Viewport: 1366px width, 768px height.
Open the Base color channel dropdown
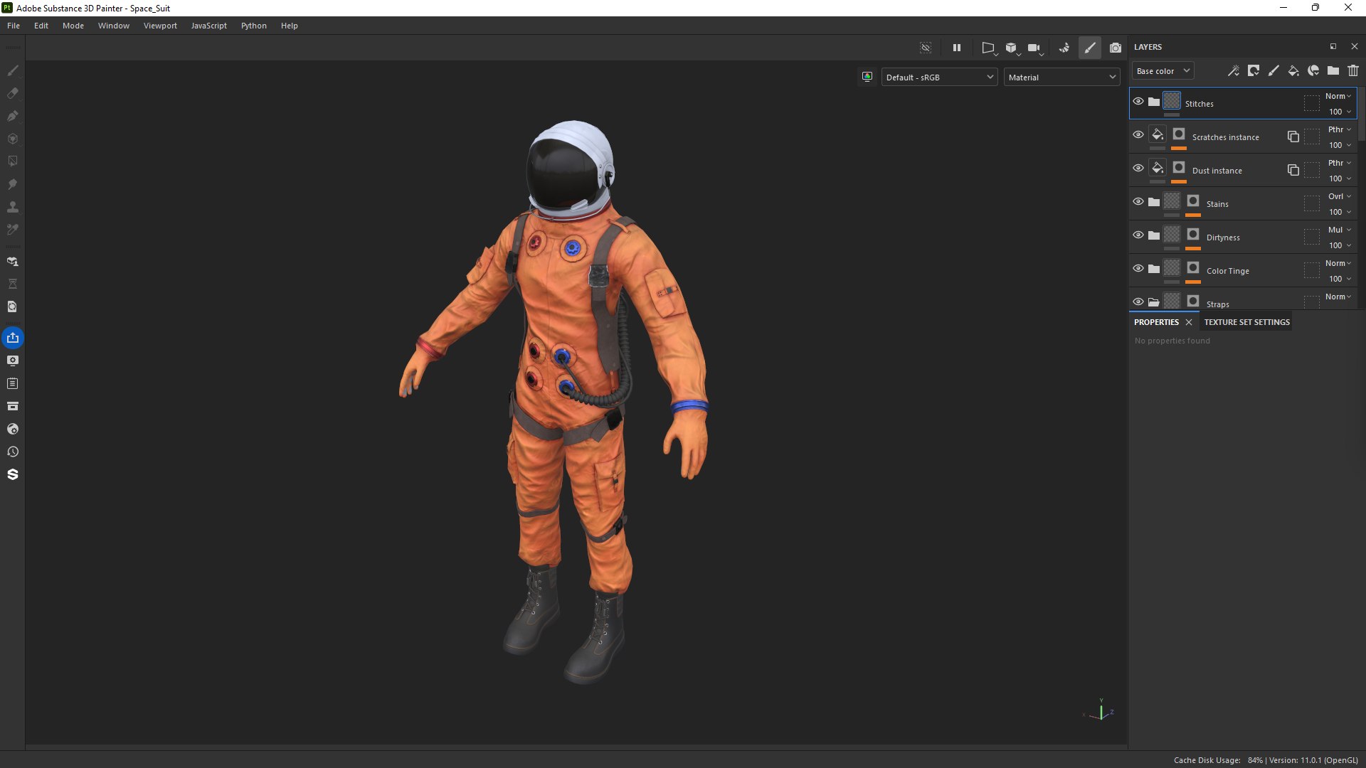1163,71
